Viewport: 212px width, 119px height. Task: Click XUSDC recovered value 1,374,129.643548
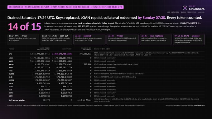tap(63, 74)
